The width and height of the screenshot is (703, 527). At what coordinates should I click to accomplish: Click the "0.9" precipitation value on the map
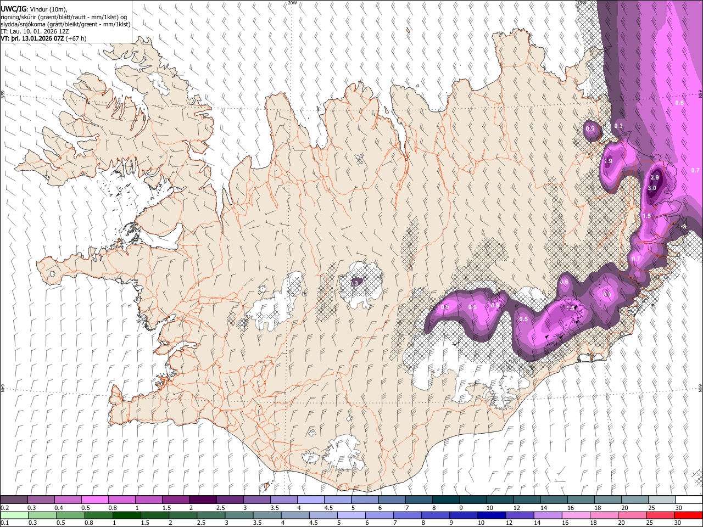tap(495, 306)
